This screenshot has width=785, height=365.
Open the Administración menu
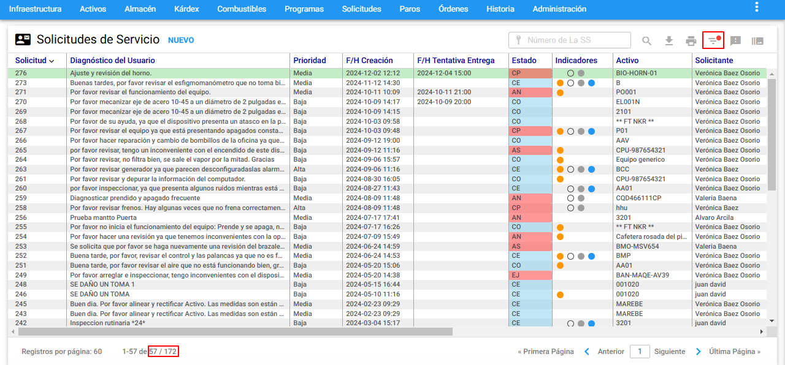coord(559,9)
